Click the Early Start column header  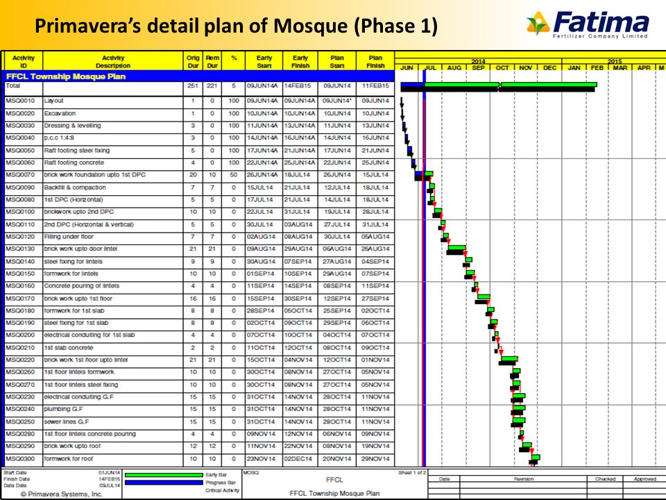[264, 61]
